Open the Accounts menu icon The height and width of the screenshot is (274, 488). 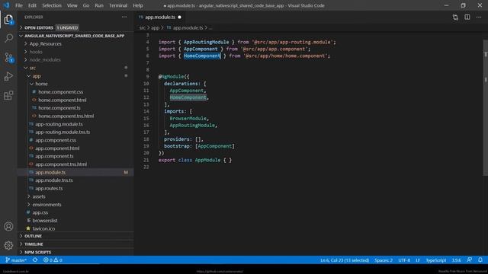(8, 227)
